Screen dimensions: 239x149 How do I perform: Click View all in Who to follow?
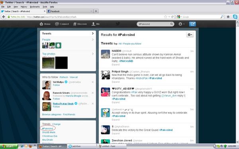click(x=74, y=77)
